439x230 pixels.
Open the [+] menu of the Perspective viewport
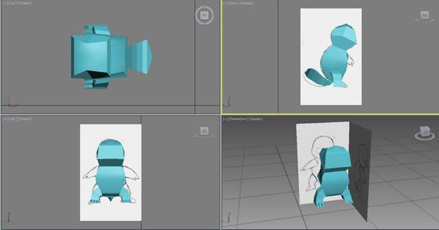[x=226, y=119]
